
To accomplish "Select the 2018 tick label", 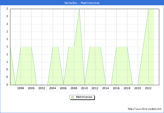I will [x=127, y=88].
